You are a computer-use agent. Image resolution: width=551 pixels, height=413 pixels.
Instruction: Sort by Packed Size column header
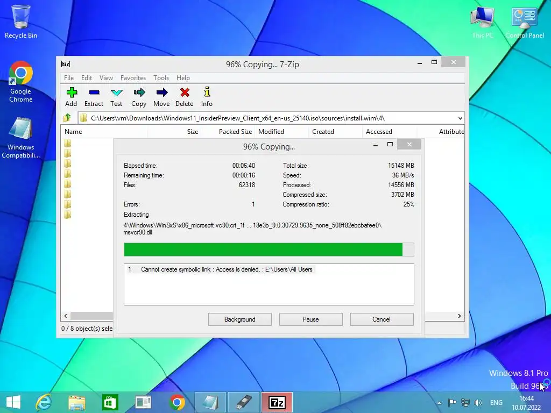(x=228, y=132)
